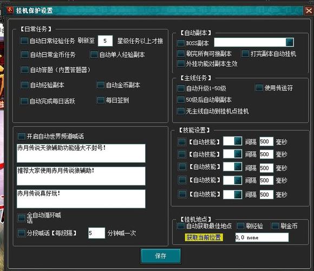The image size is (314, 271).
Task: Click fifth 自动技能 间隔 500 input
Action: coord(266,195)
